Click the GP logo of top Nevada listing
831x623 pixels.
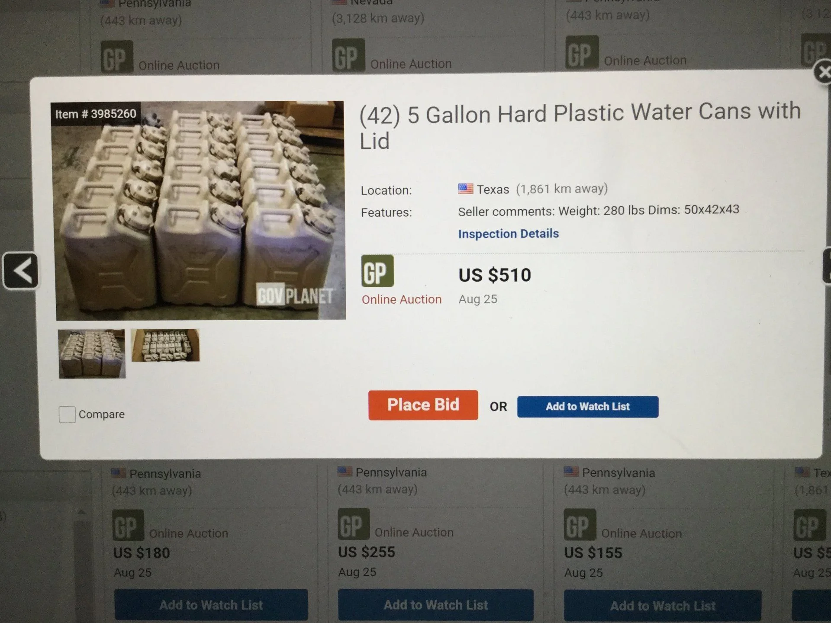tap(348, 55)
